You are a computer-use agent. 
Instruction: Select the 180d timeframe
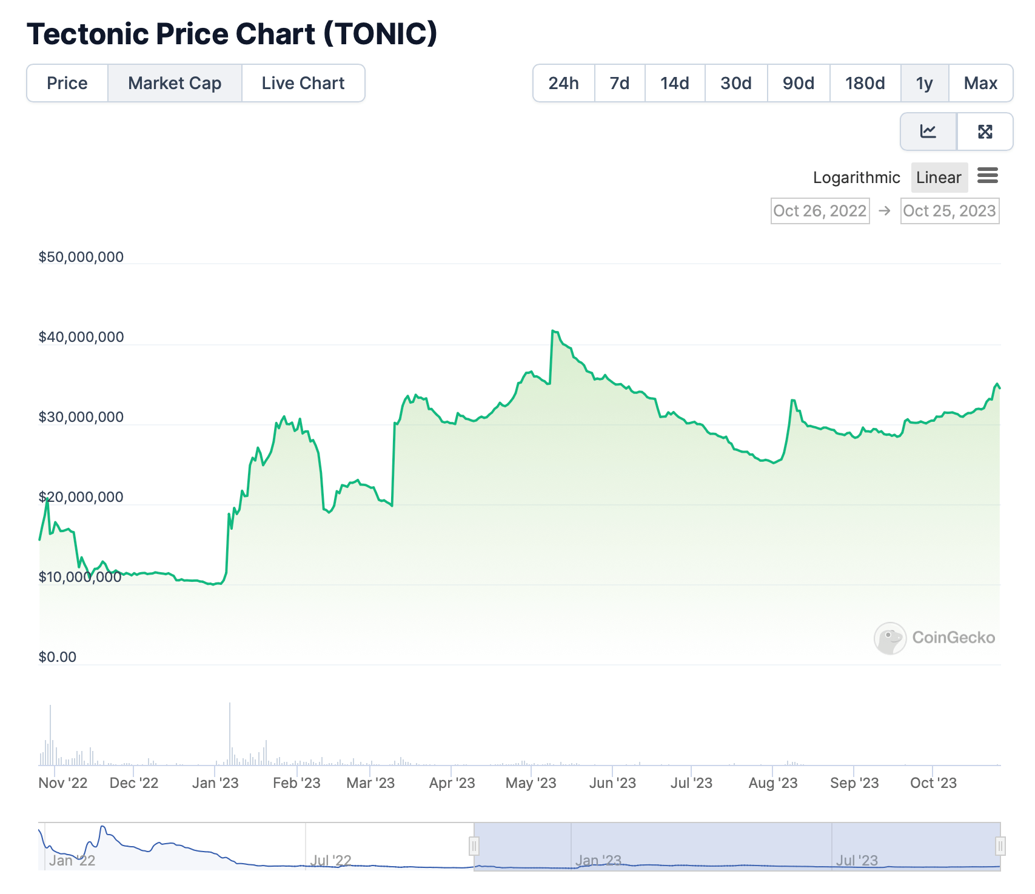(x=865, y=83)
